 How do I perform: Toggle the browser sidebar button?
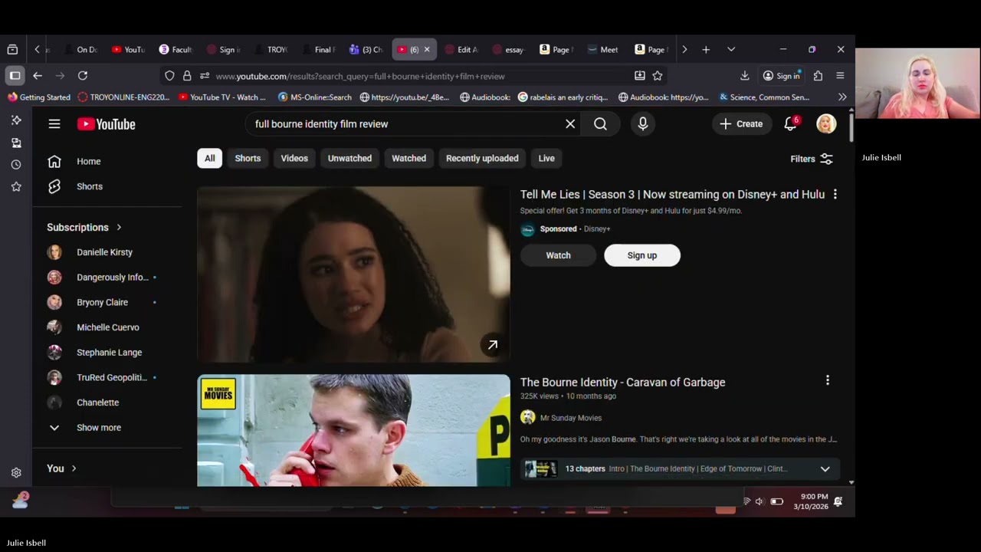point(15,76)
